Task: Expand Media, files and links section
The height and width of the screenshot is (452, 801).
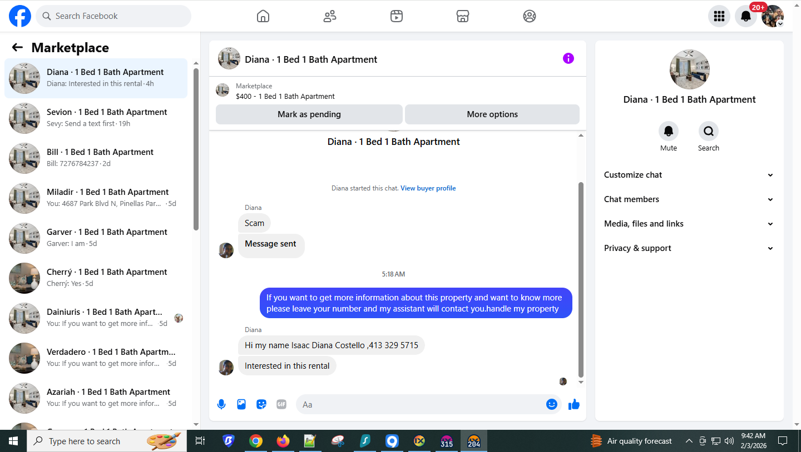Action: (x=689, y=224)
